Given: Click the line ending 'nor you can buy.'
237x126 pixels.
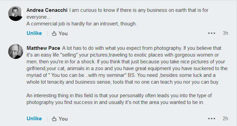Looking at the screenshot, I should [123, 82].
